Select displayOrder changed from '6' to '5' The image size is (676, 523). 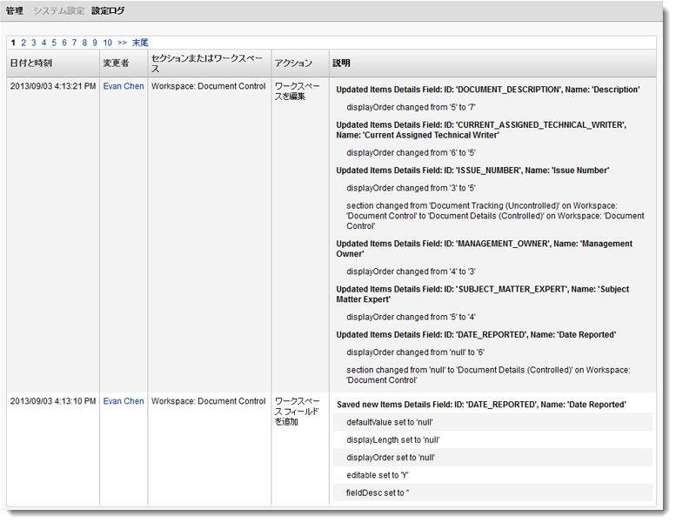[x=411, y=152]
